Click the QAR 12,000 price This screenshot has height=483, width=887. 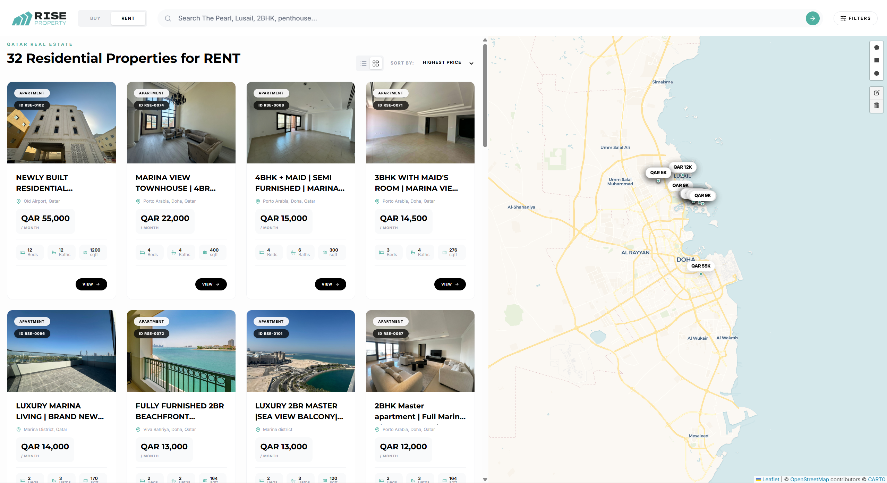pos(403,447)
